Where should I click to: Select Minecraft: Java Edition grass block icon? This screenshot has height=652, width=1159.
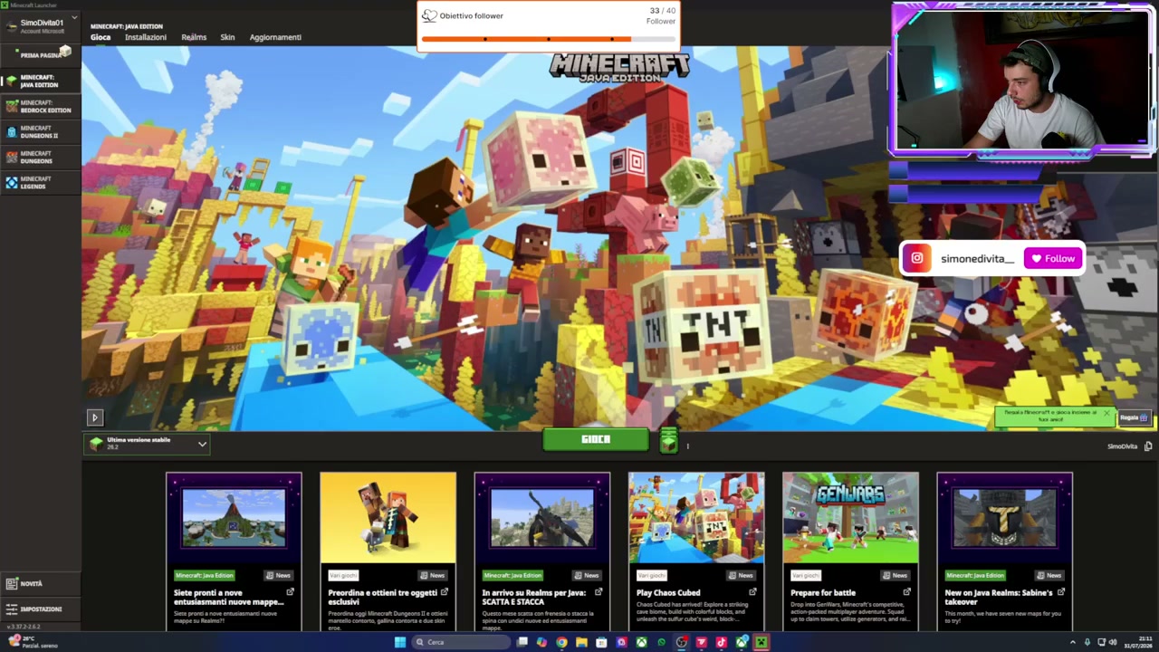(x=11, y=81)
